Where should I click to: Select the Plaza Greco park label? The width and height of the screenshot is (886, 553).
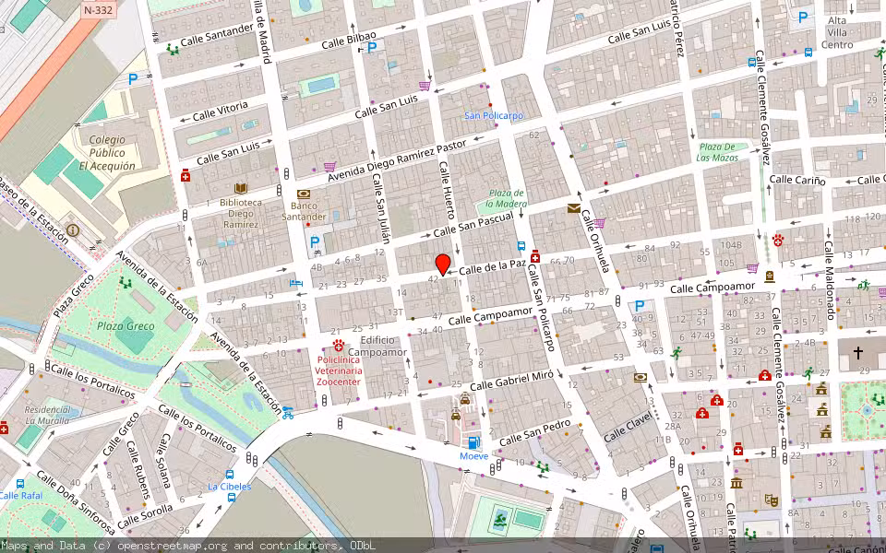(126, 325)
